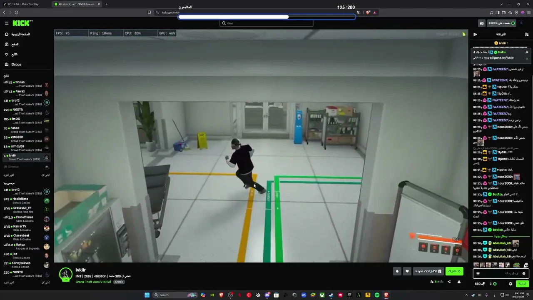
Task: Open the Drops page
Action: [x=13, y=65]
